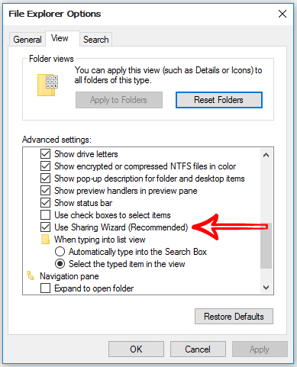Click the Advanced settings scrollbar thumb

pos(266,246)
